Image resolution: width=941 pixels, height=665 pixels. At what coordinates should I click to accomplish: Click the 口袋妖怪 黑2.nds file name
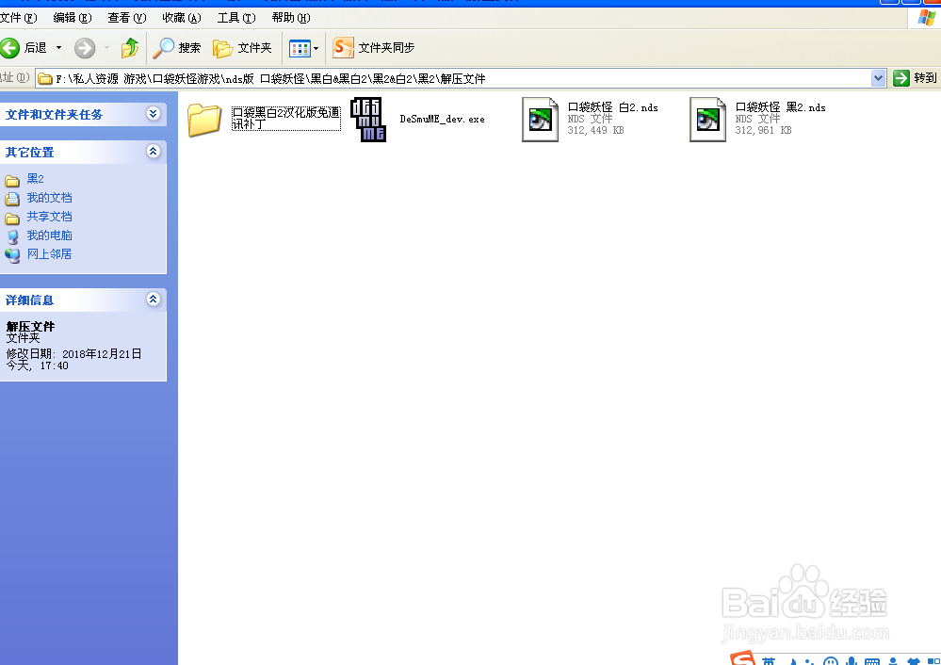pos(781,107)
